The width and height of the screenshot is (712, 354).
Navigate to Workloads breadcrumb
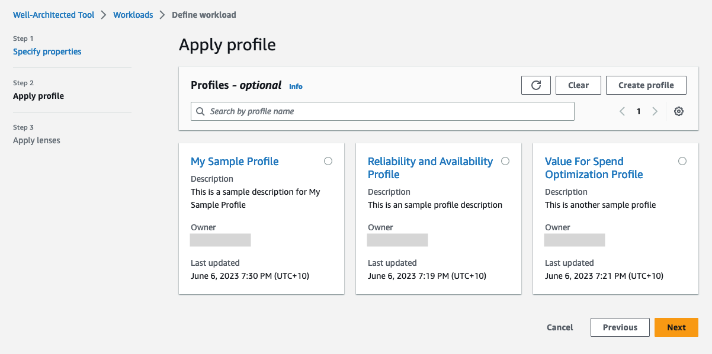point(133,15)
